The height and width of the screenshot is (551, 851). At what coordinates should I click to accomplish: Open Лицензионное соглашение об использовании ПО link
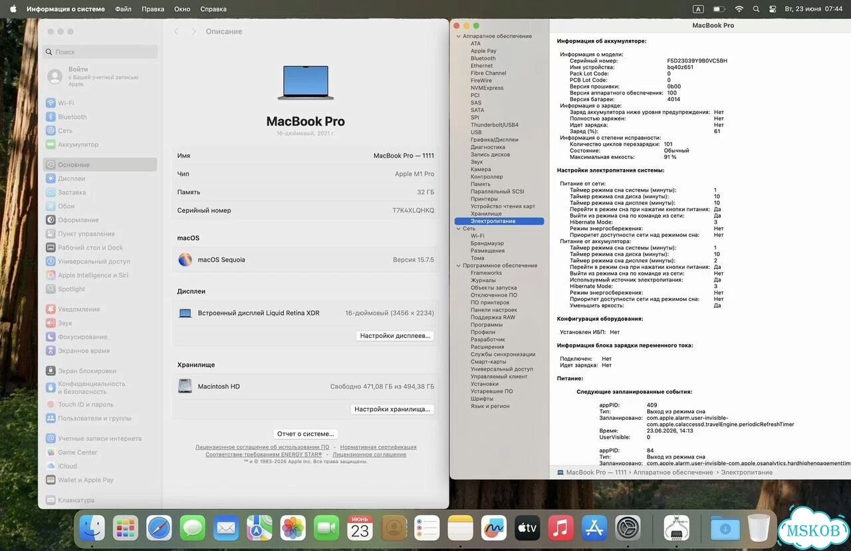[x=262, y=447]
